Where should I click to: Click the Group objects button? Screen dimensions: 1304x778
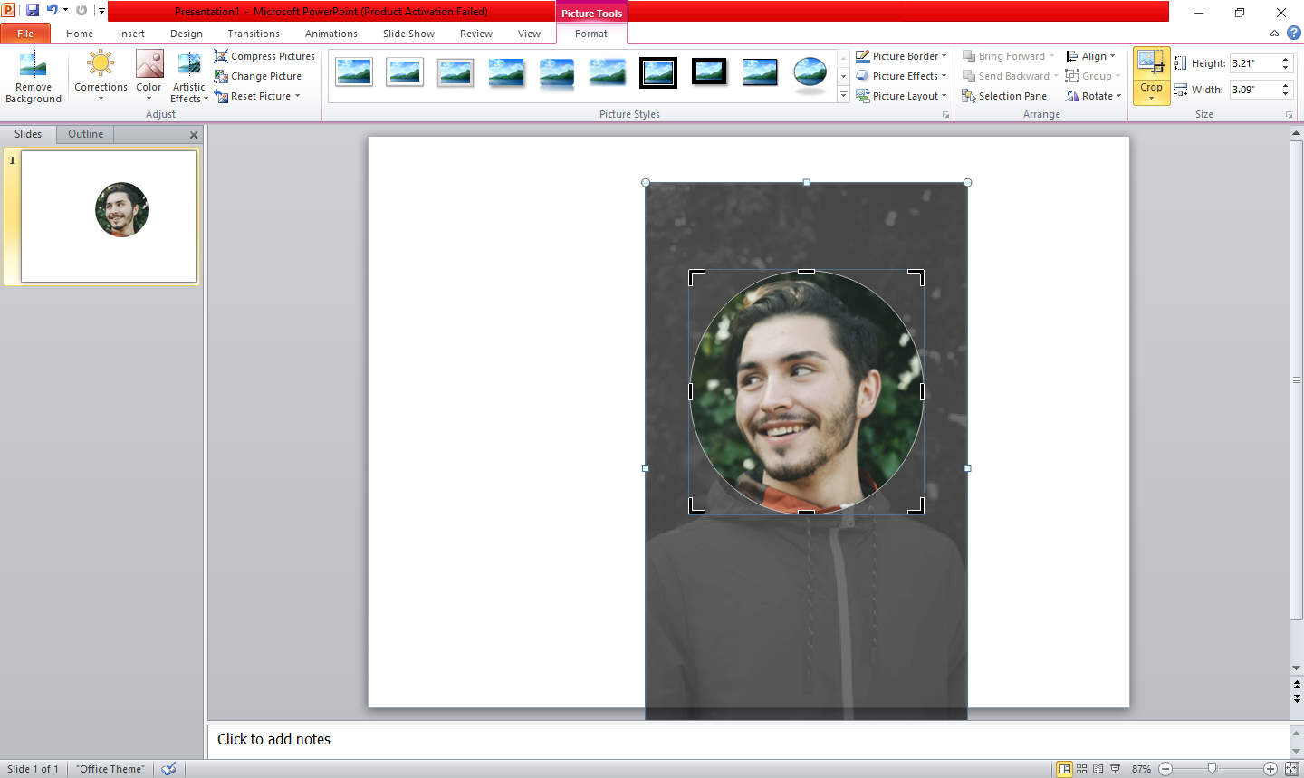pyautogui.click(x=1089, y=76)
